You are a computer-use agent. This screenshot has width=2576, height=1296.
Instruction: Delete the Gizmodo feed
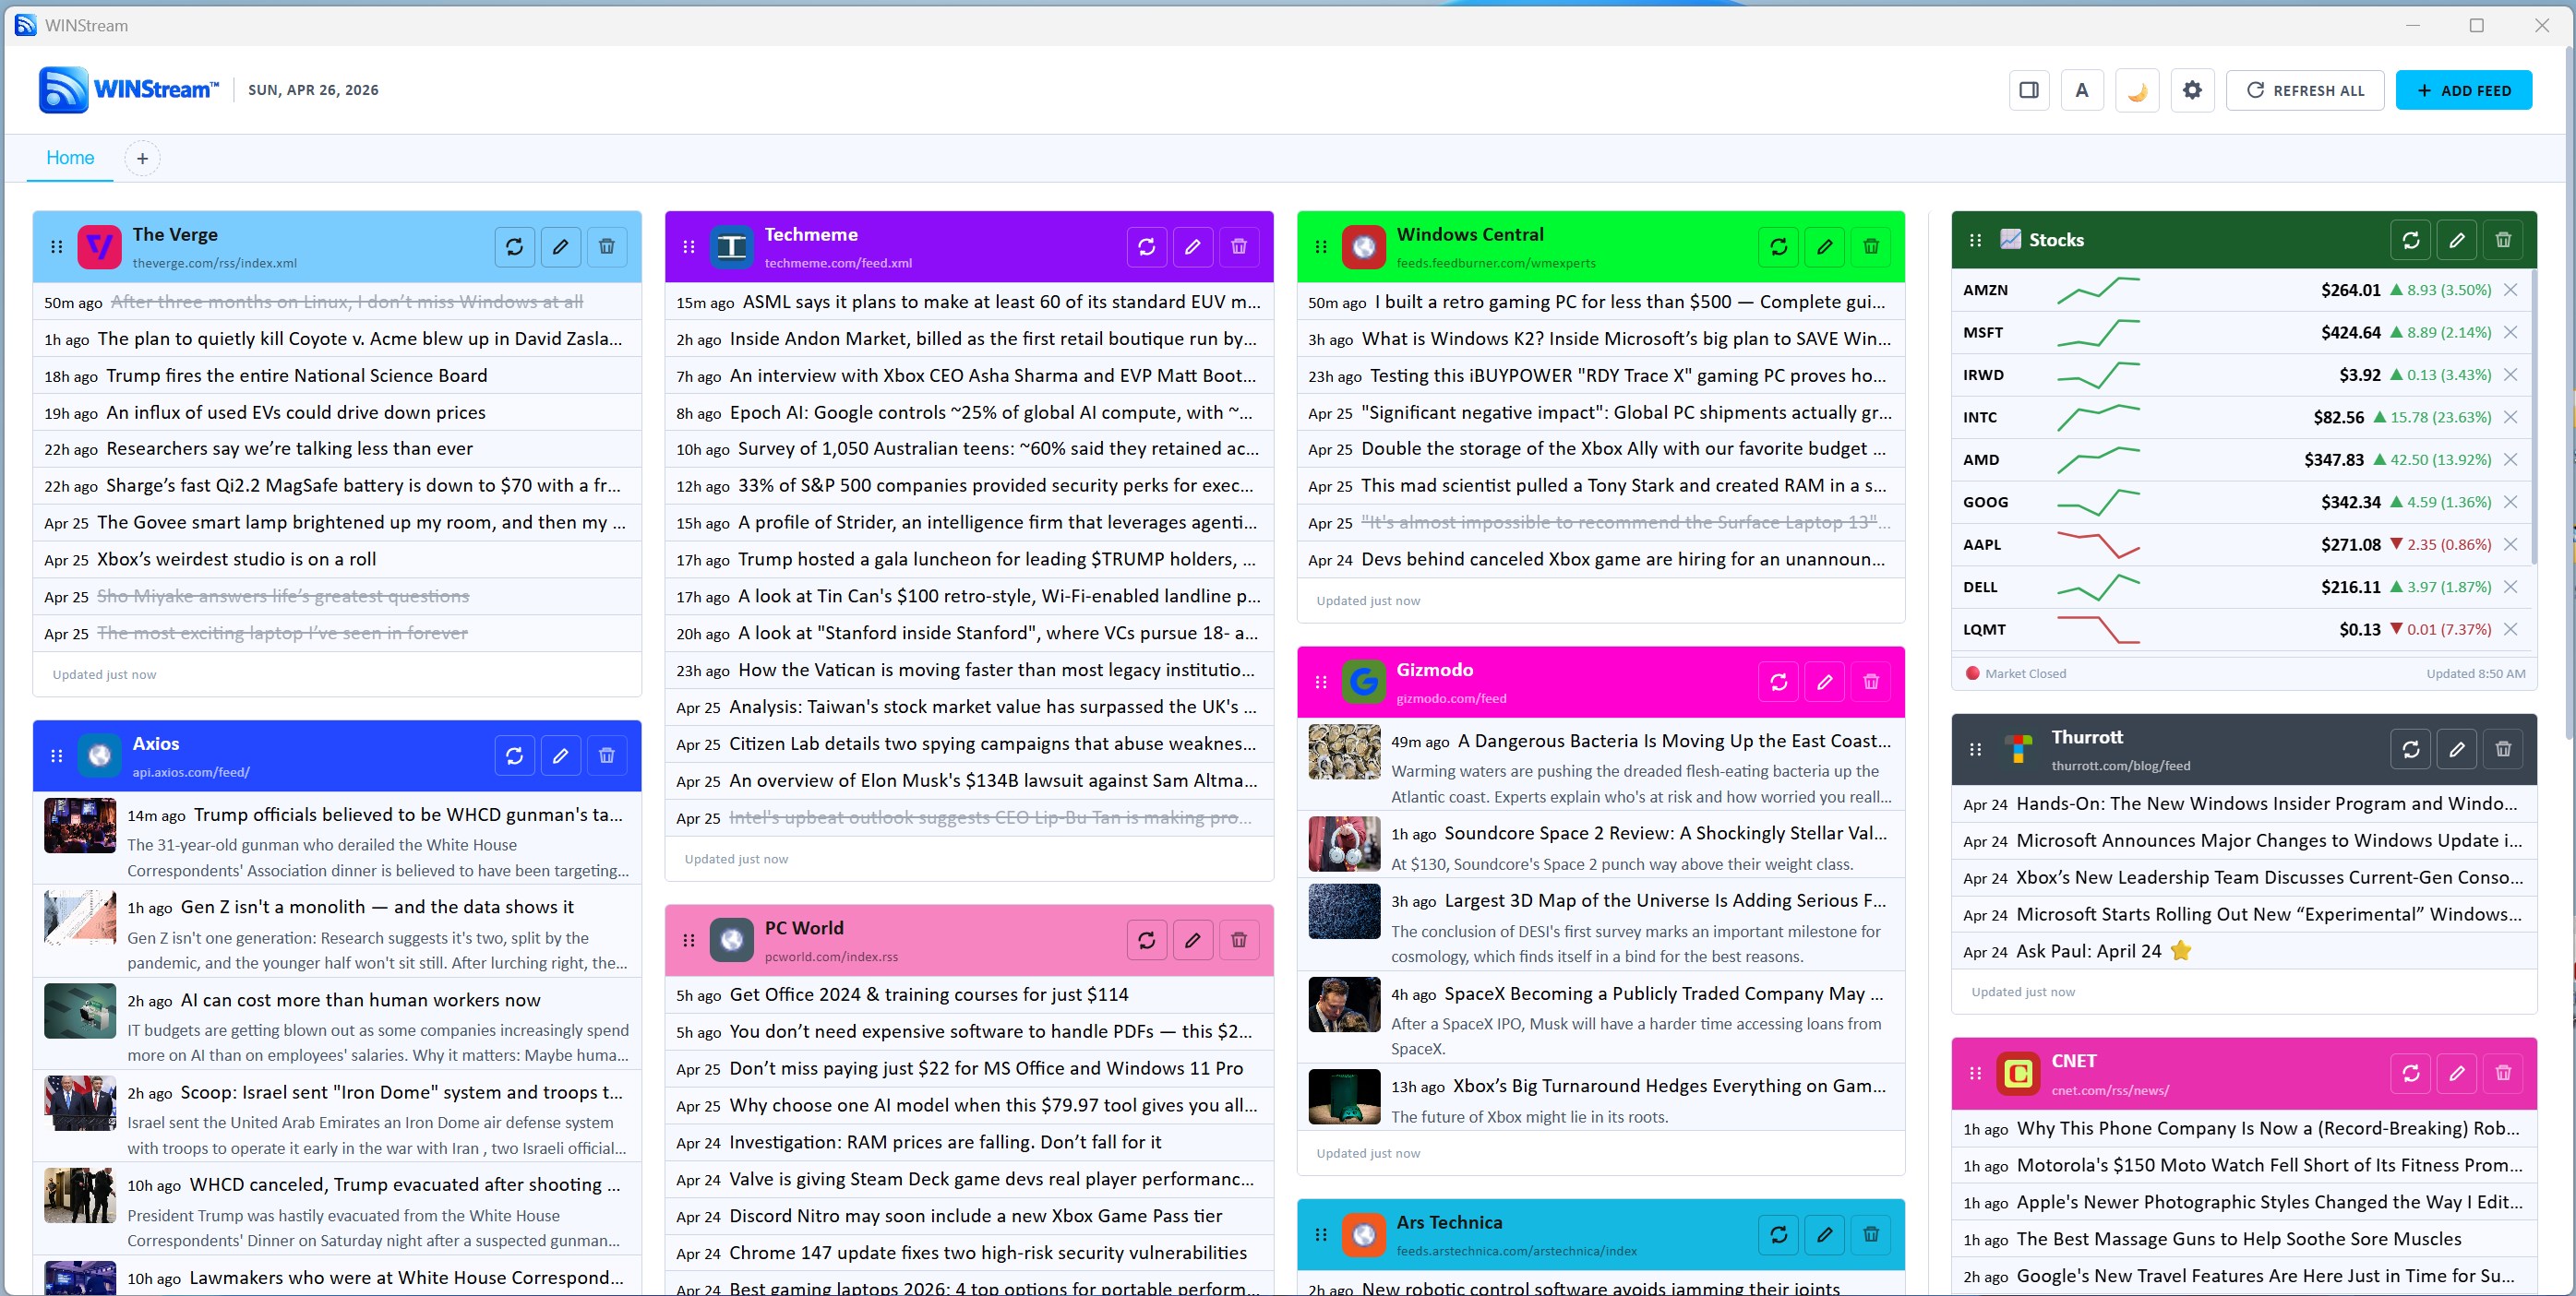point(1871,683)
